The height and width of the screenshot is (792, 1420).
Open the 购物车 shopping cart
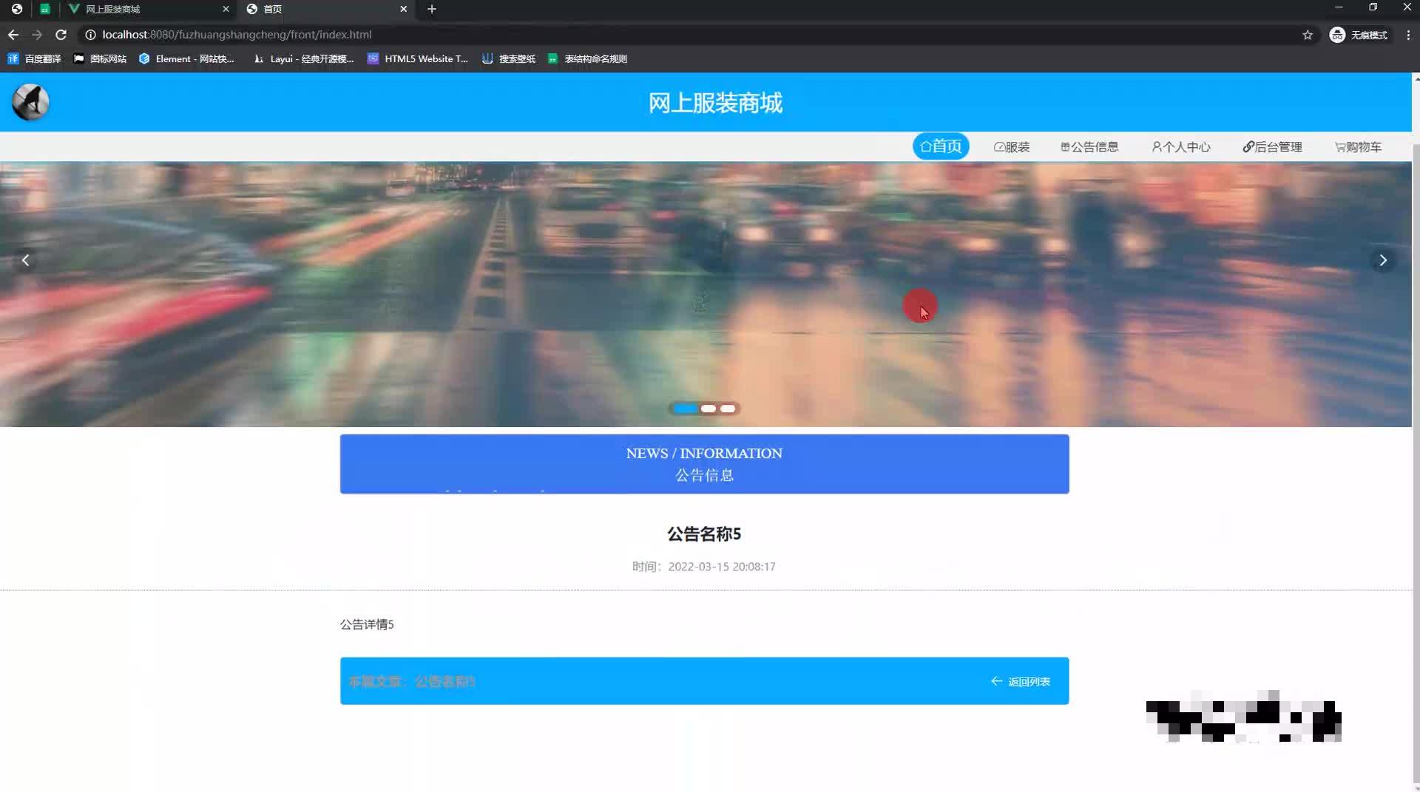1358,147
